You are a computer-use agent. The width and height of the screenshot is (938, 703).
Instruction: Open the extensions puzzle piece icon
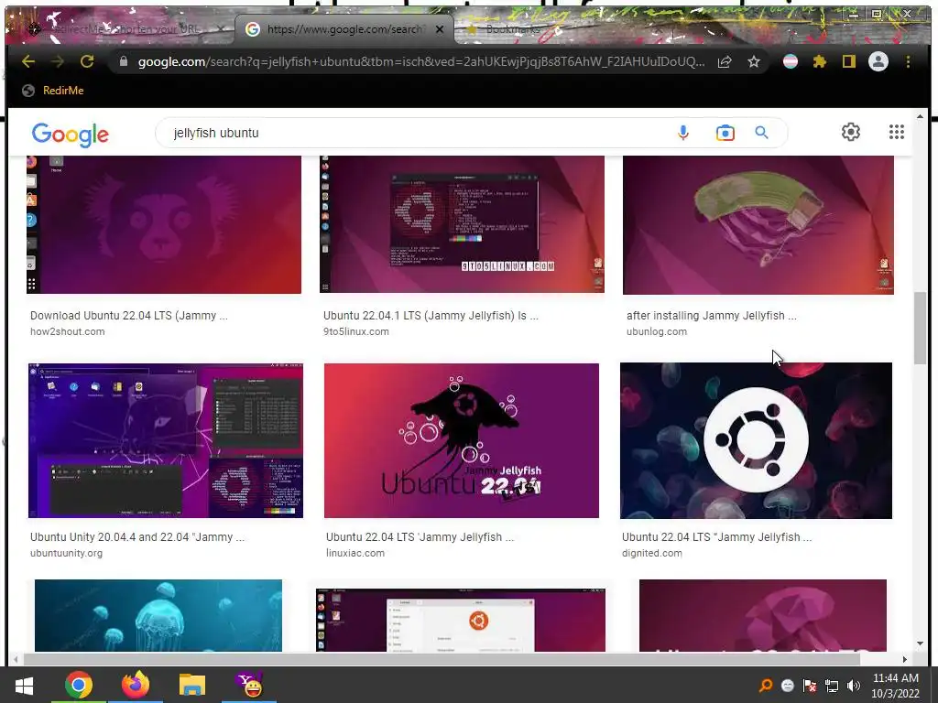(x=820, y=61)
